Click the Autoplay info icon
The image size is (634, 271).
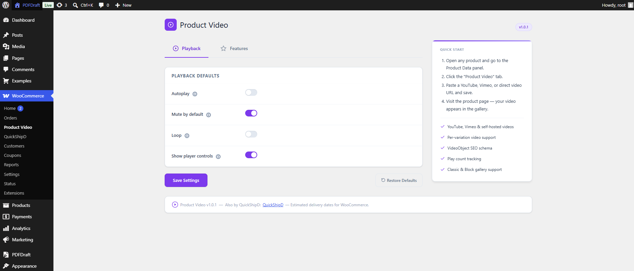pyautogui.click(x=195, y=94)
